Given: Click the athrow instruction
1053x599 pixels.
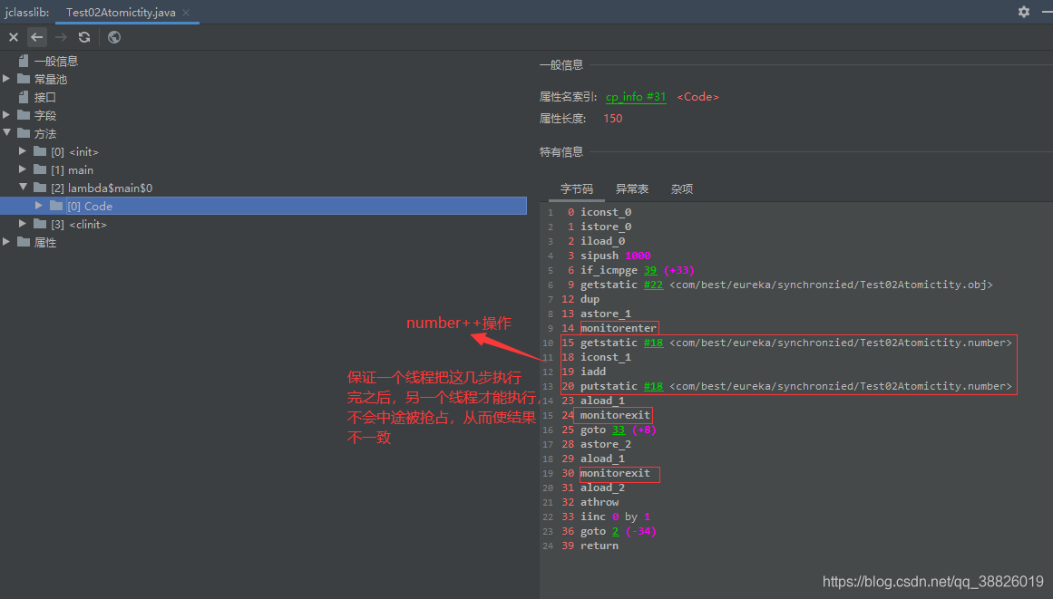Looking at the screenshot, I should coord(600,502).
